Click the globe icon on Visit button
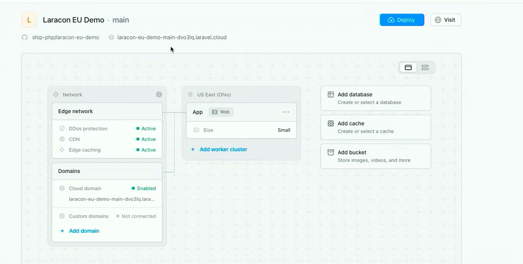523x264 pixels. point(438,20)
